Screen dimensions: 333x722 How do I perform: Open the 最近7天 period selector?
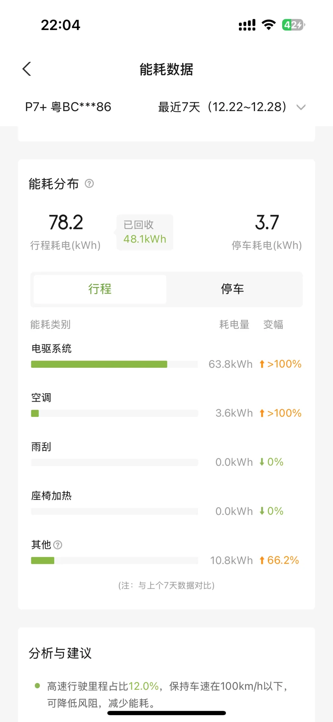tap(232, 107)
